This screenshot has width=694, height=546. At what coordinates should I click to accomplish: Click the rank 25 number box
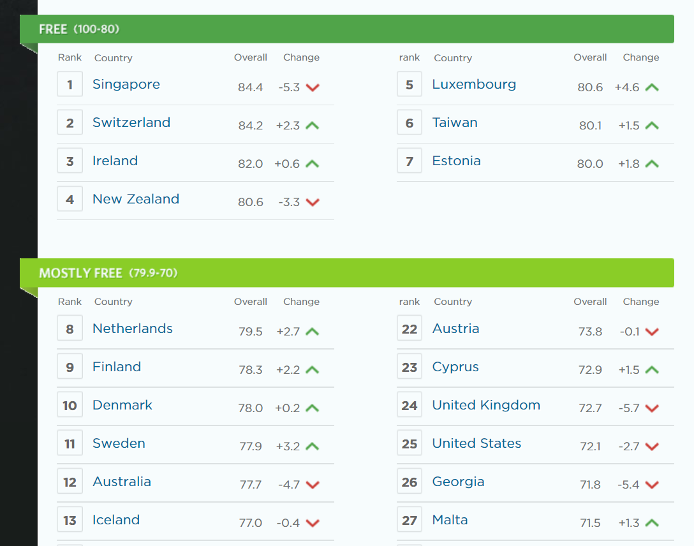click(410, 444)
